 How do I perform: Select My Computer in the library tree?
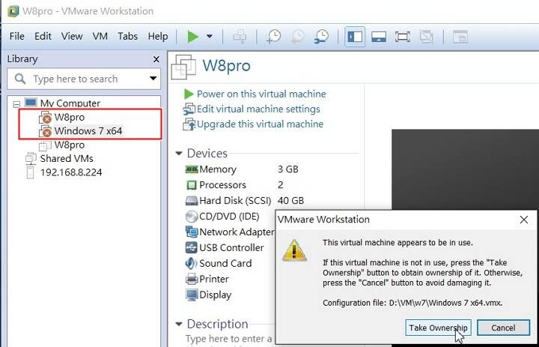click(x=70, y=103)
